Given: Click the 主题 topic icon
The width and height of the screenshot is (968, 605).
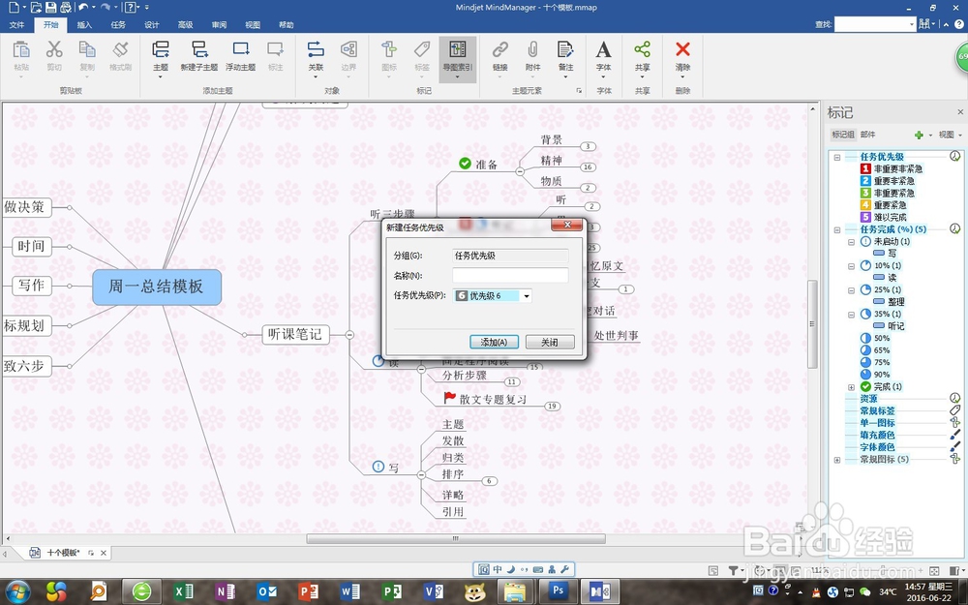Looking at the screenshot, I should point(161,50).
